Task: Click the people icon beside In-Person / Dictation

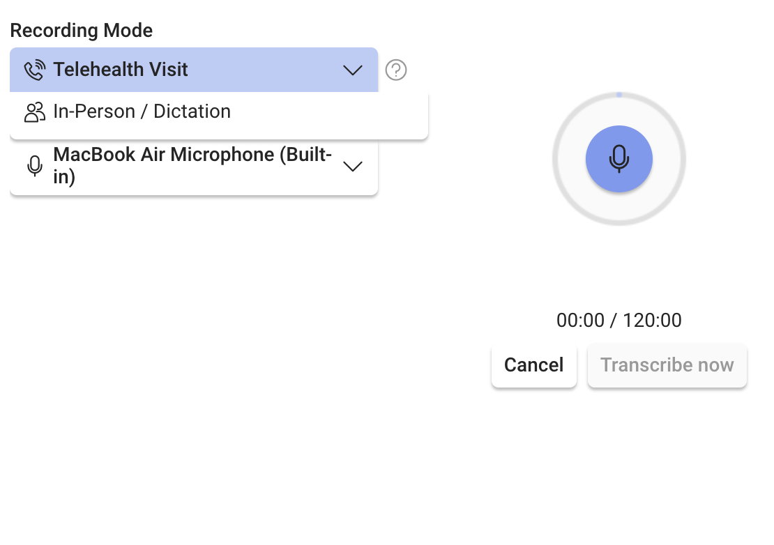Action: click(34, 112)
